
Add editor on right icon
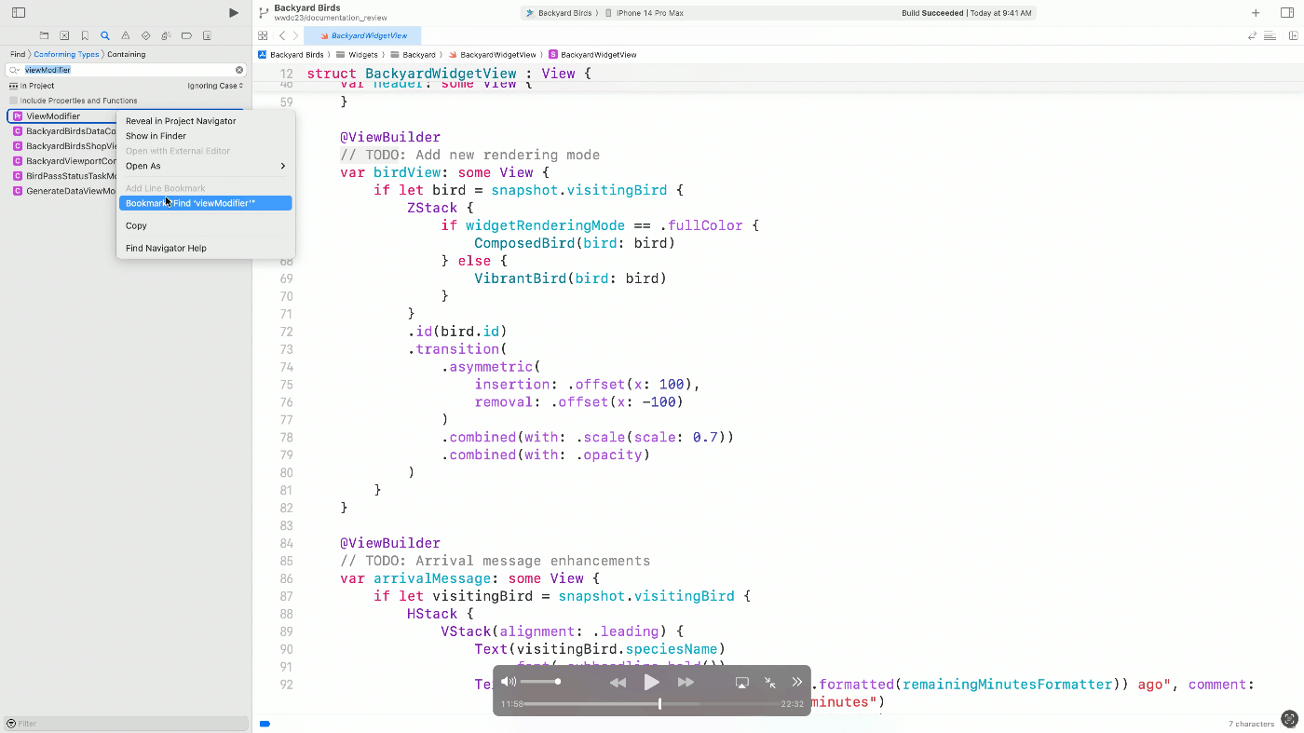[x=1294, y=35]
